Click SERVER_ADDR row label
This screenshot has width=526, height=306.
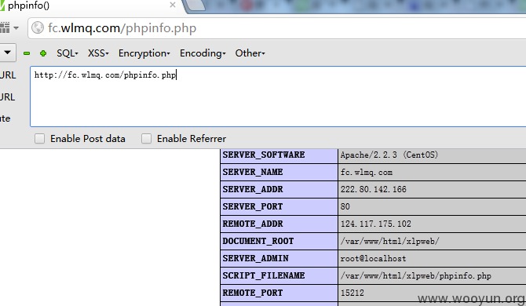pos(253,189)
